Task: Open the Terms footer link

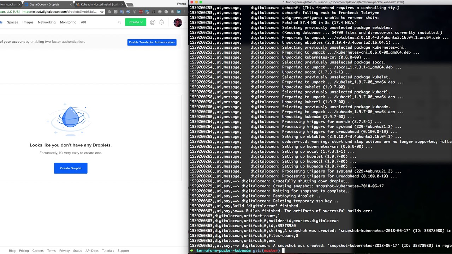Action: coord(52,251)
